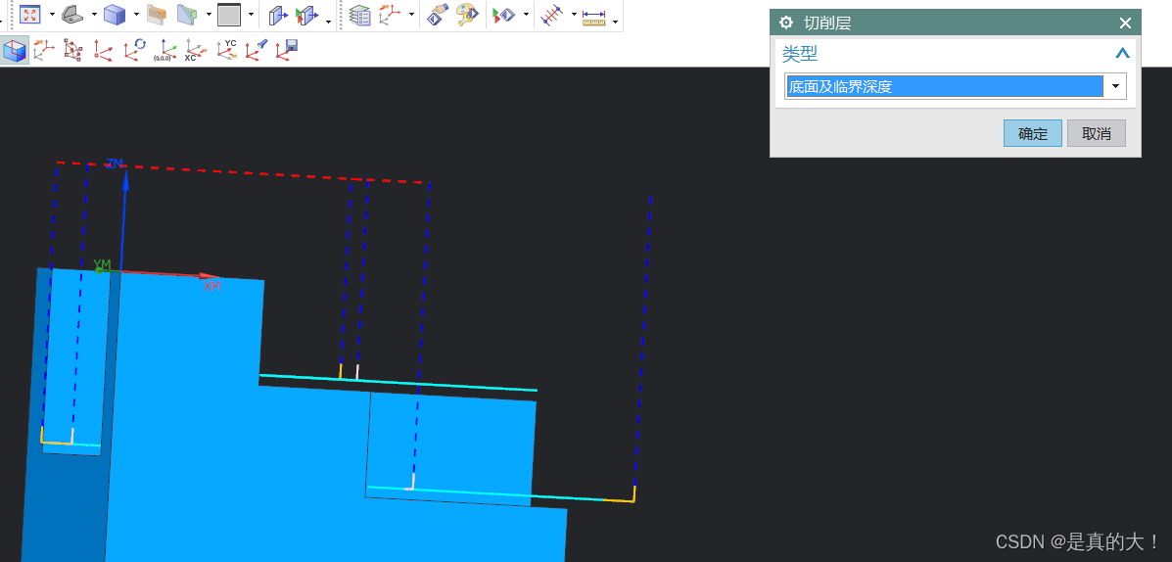
Task: Click the change XC direction icon
Action: [194, 50]
